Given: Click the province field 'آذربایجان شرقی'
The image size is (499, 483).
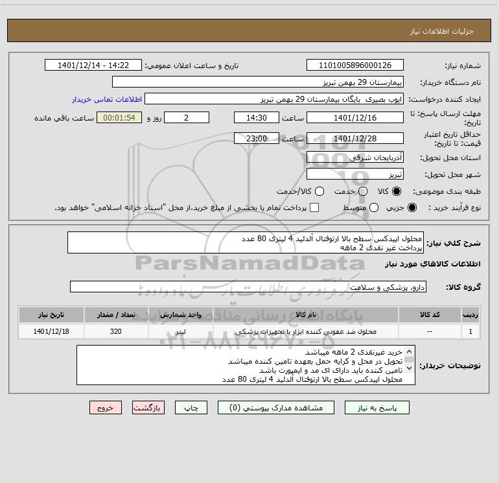Looking at the screenshot, I should (355, 157).
